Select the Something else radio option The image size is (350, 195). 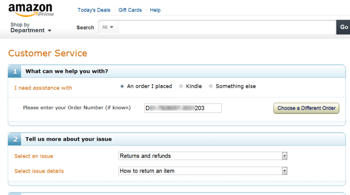[210, 86]
